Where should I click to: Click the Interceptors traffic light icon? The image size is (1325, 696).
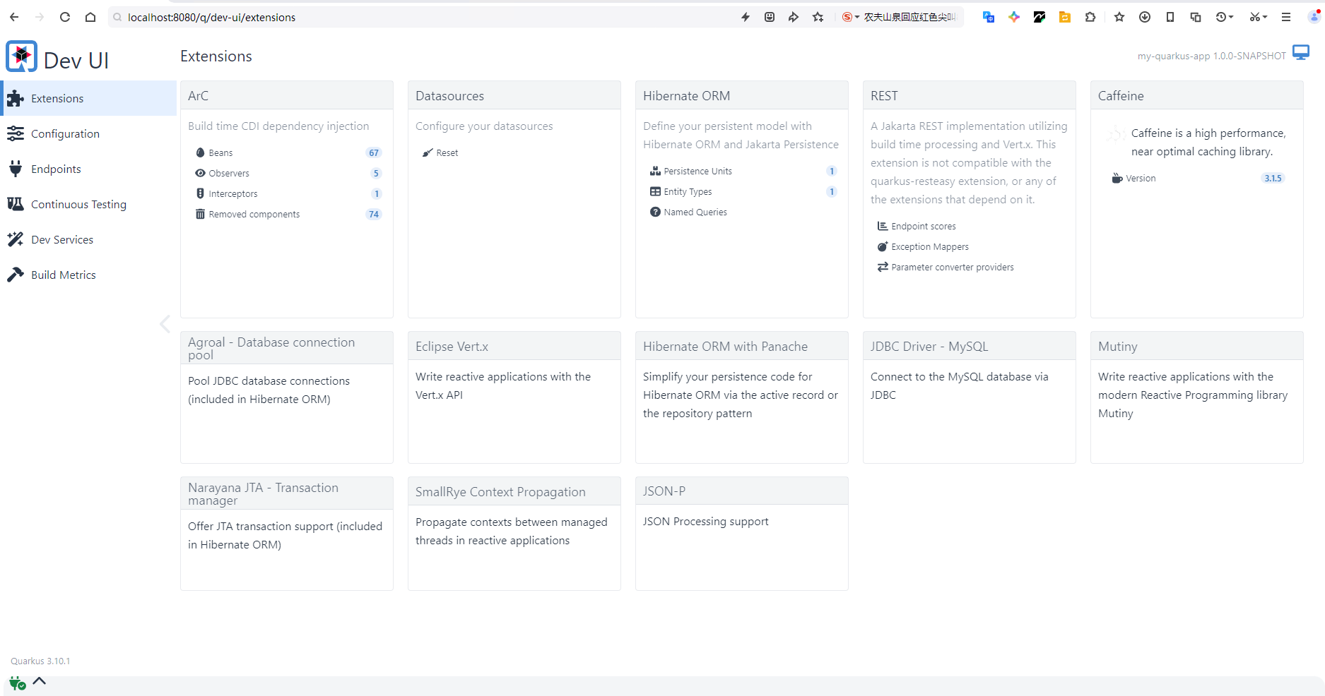[200, 193]
